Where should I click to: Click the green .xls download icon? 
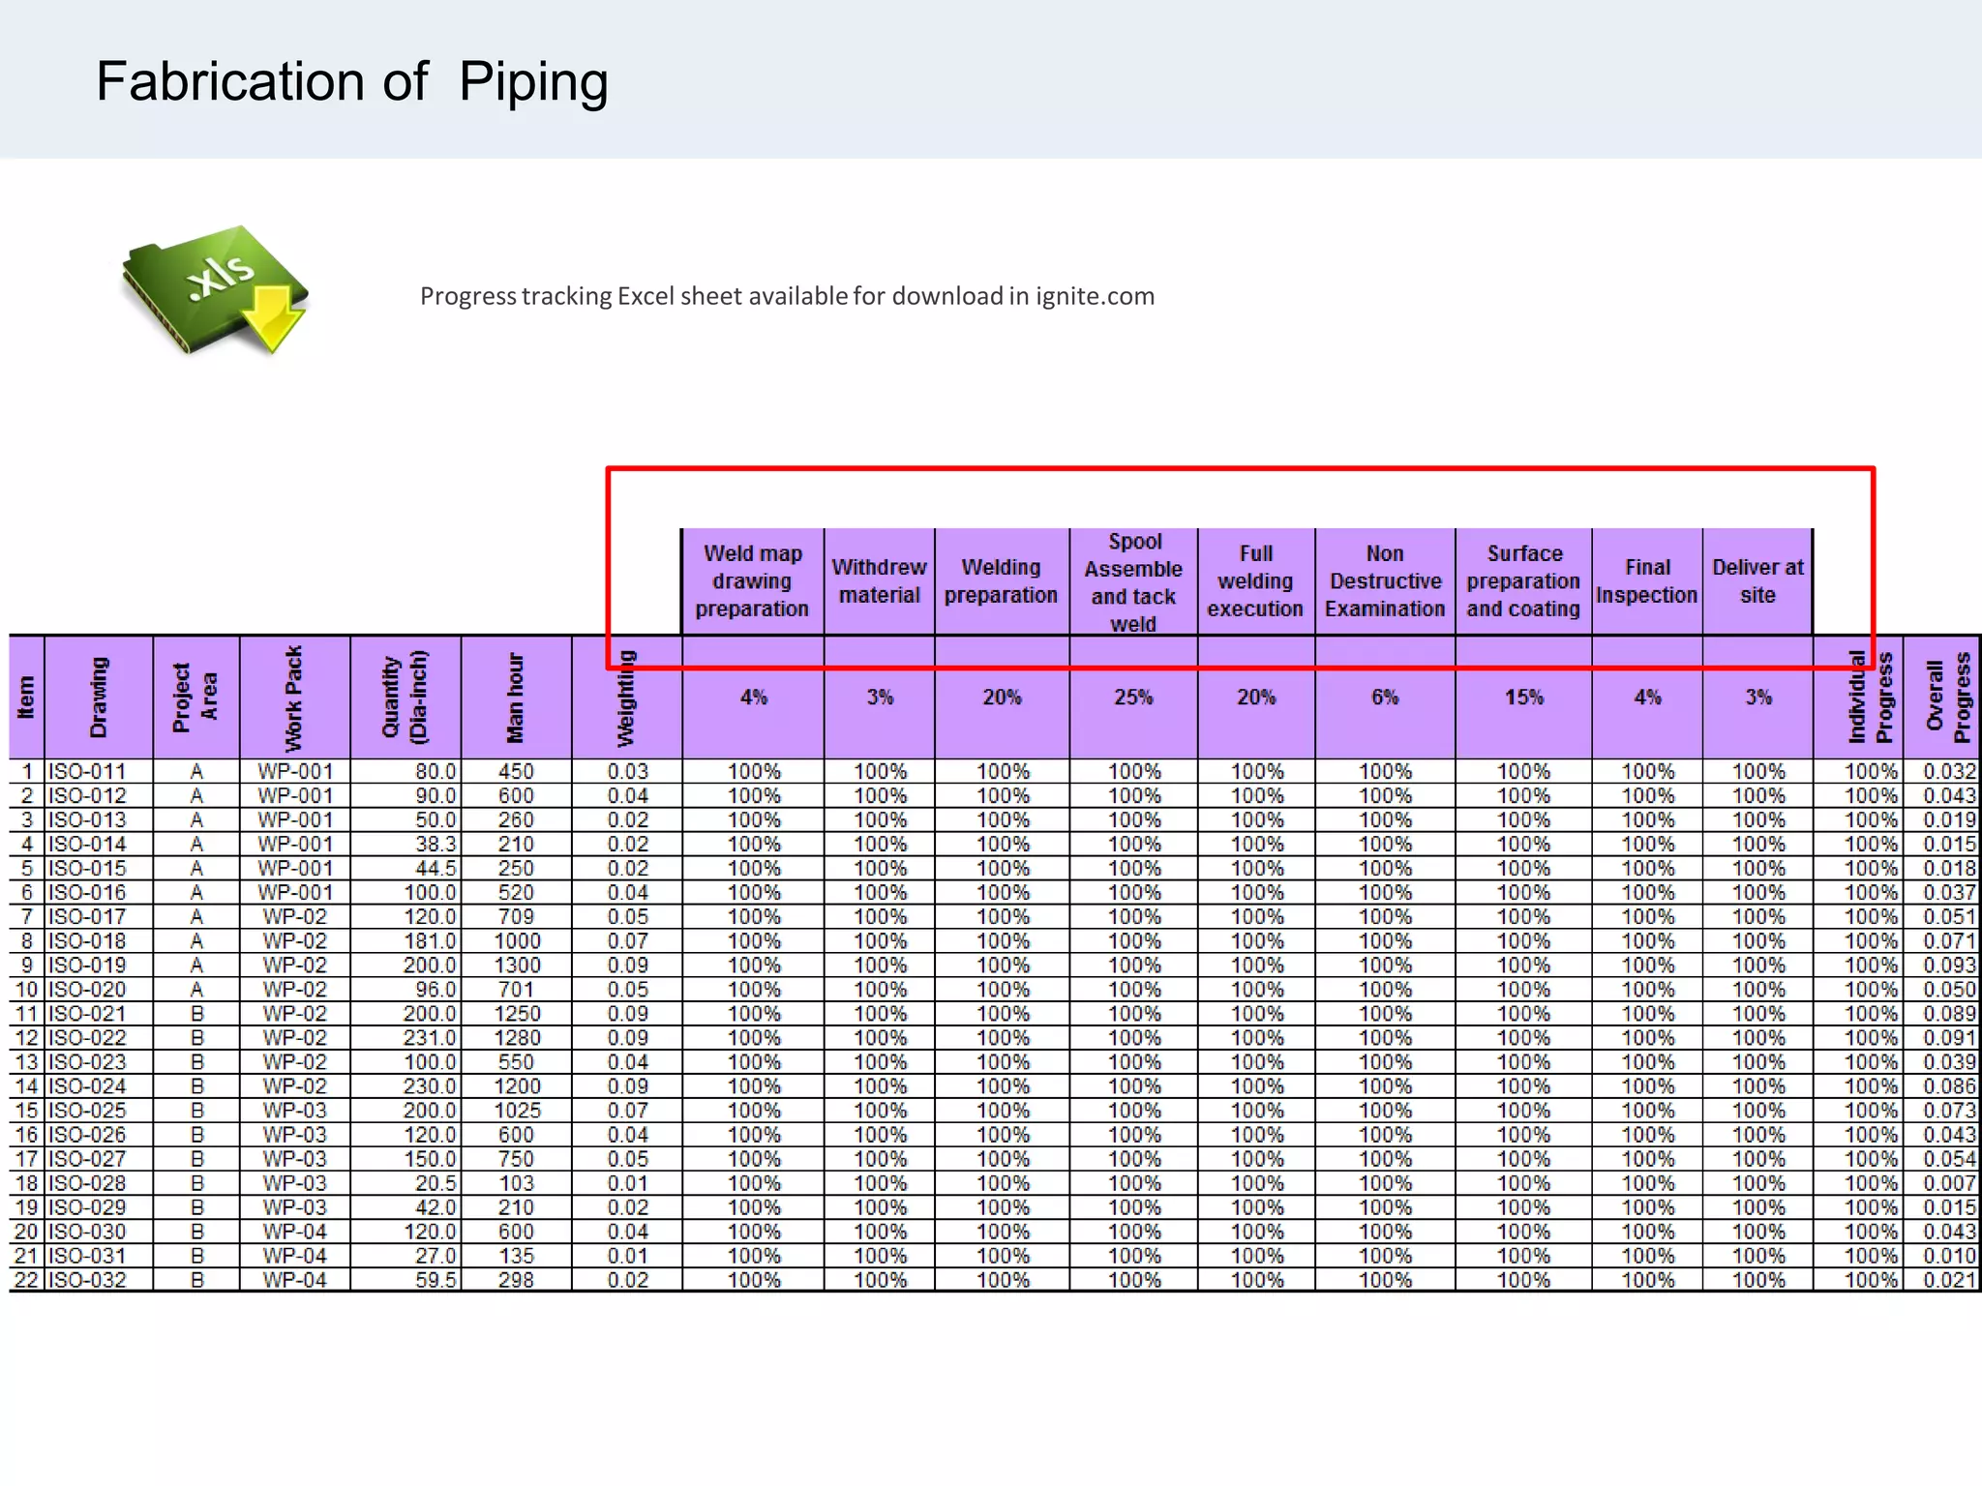[215, 290]
